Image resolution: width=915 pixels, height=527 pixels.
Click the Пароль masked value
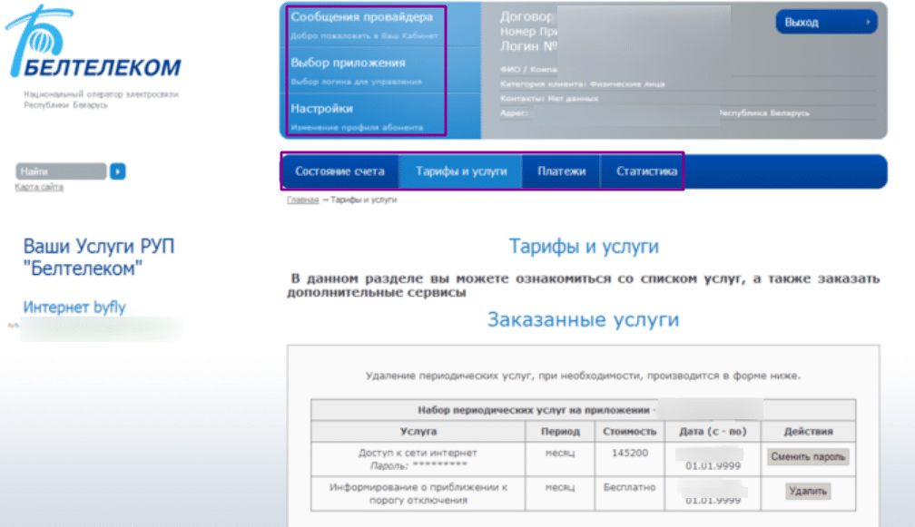[x=440, y=465]
